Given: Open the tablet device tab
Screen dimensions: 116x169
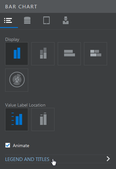Looking at the screenshot, I should (46, 20).
